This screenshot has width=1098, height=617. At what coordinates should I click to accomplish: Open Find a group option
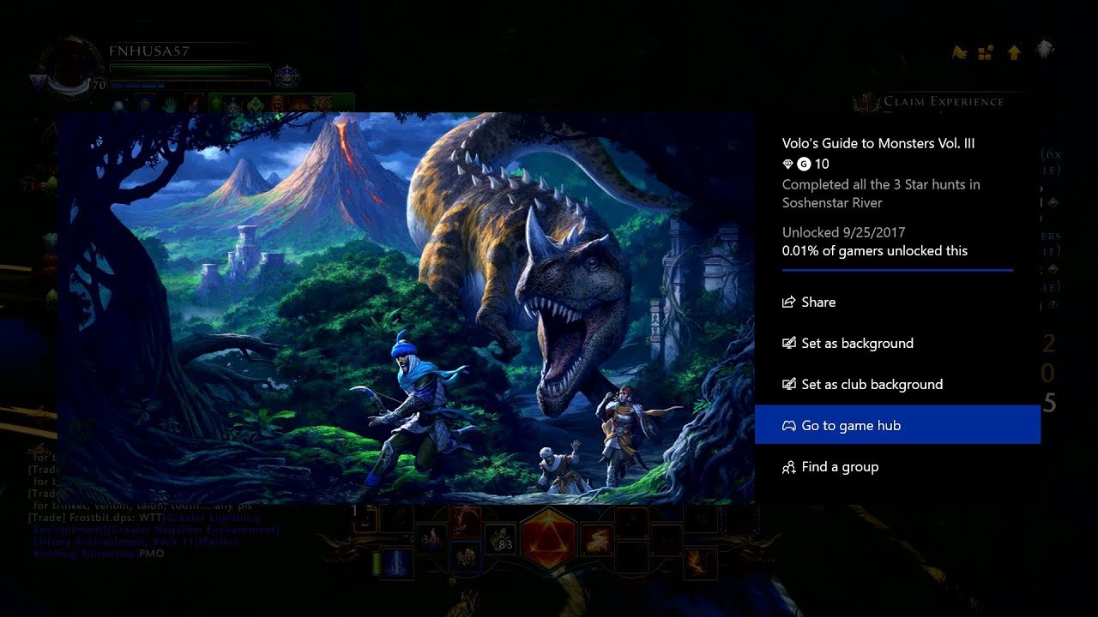coord(897,466)
